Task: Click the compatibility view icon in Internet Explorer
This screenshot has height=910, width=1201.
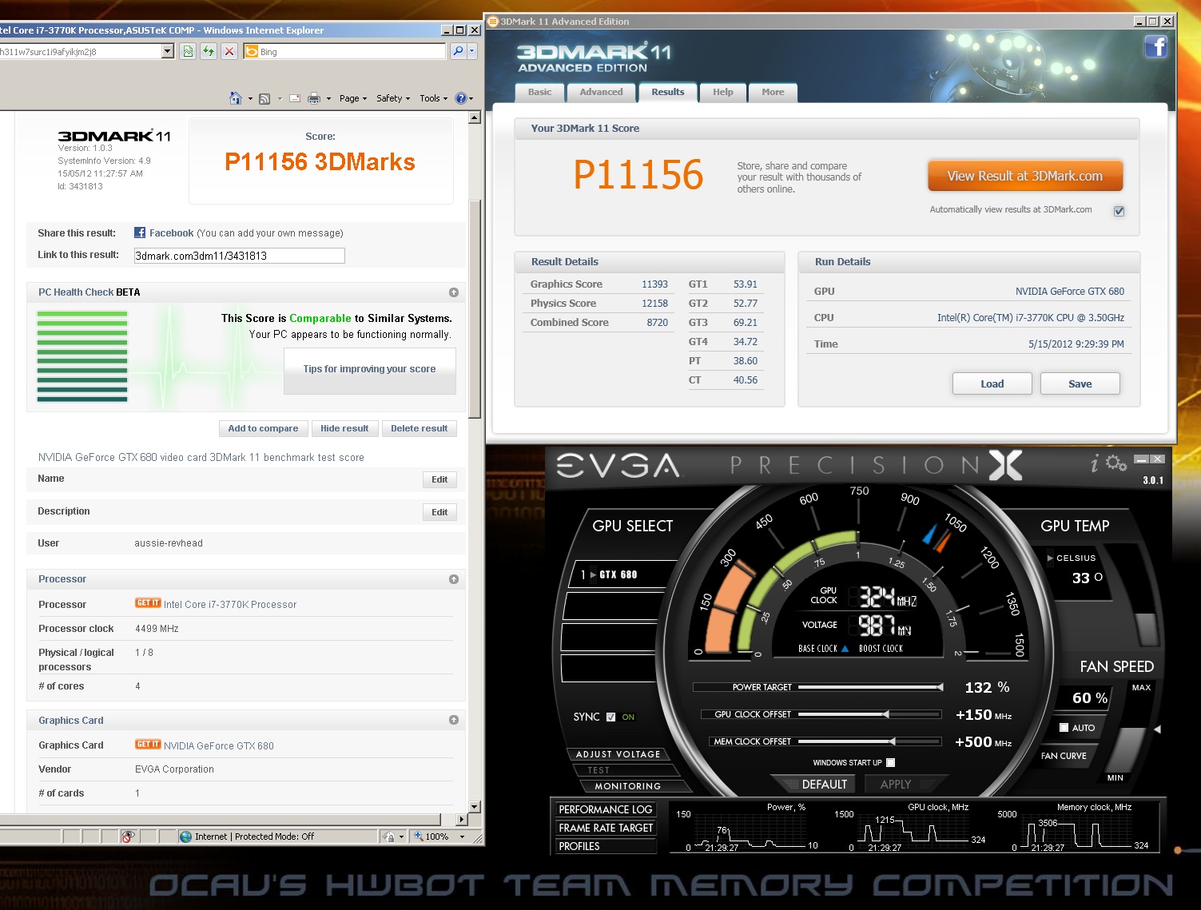Action: 188,51
